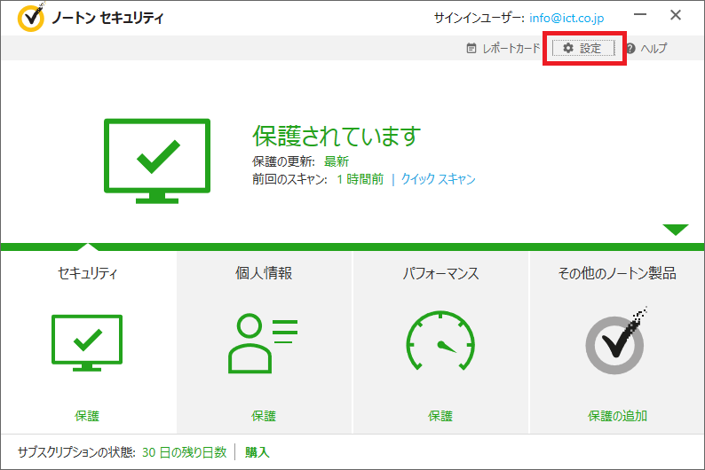Expand the green down arrow panel

click(676, 230)
